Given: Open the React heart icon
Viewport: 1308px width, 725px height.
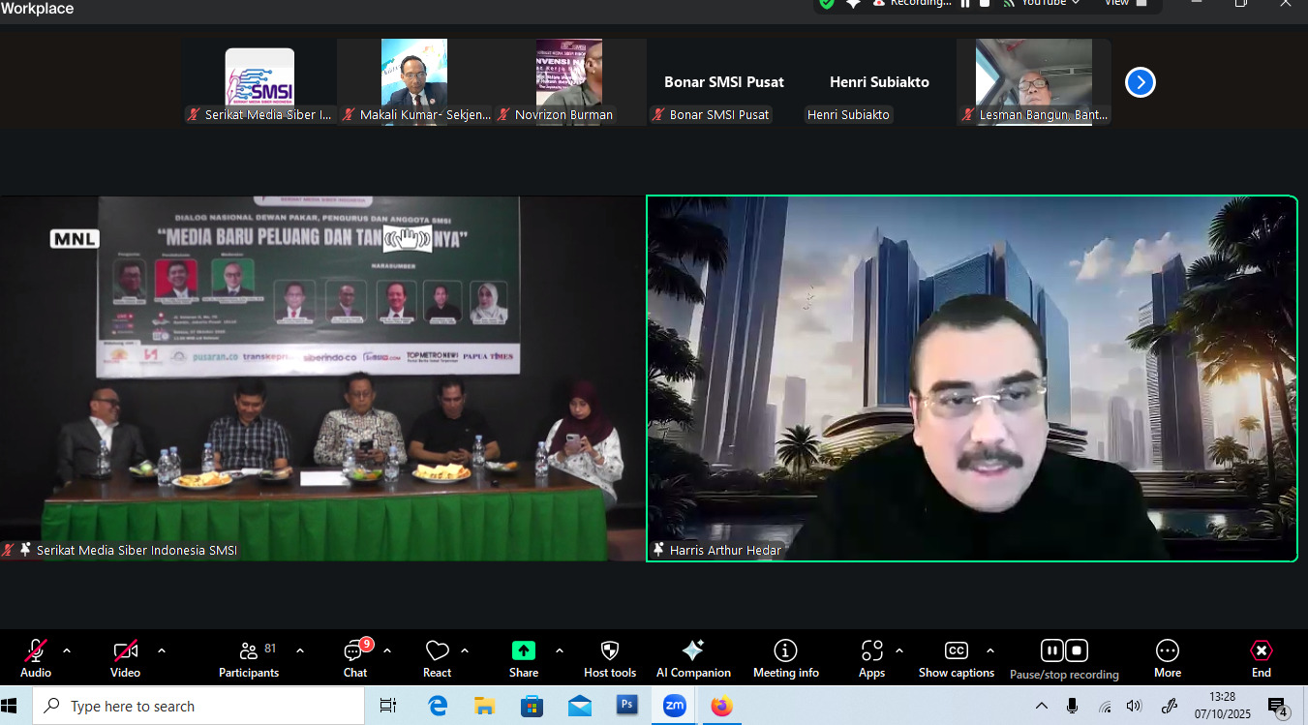Looking at the screenshot, I should (x=437, y=658).
